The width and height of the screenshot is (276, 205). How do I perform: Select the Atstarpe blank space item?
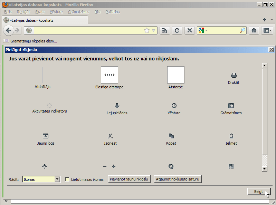176,78
